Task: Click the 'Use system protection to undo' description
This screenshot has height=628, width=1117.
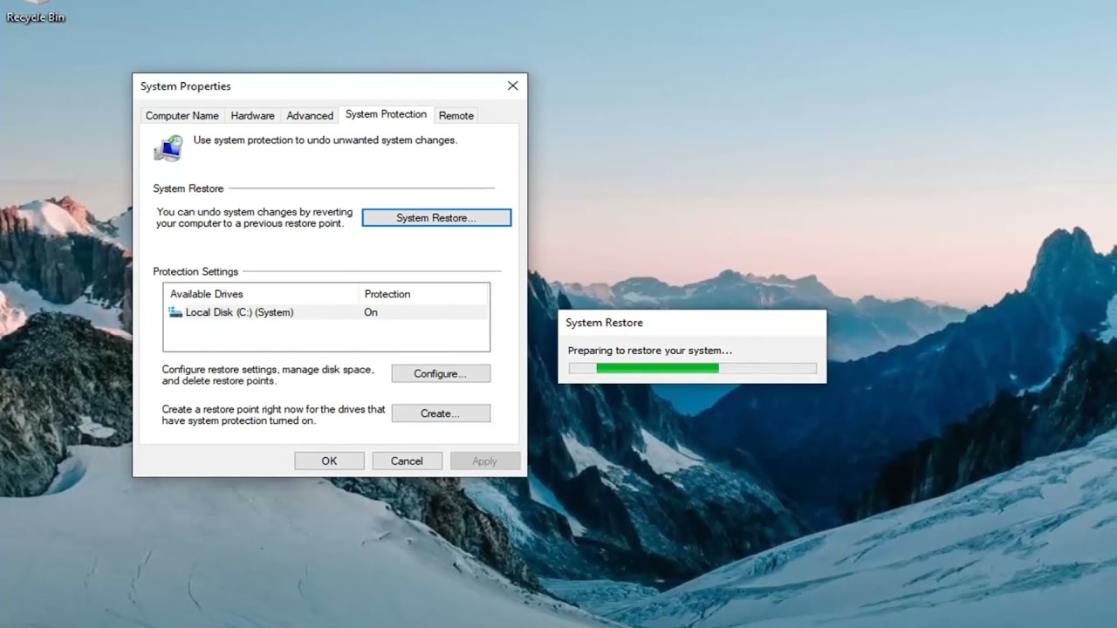Action: (x=325, y=140)
